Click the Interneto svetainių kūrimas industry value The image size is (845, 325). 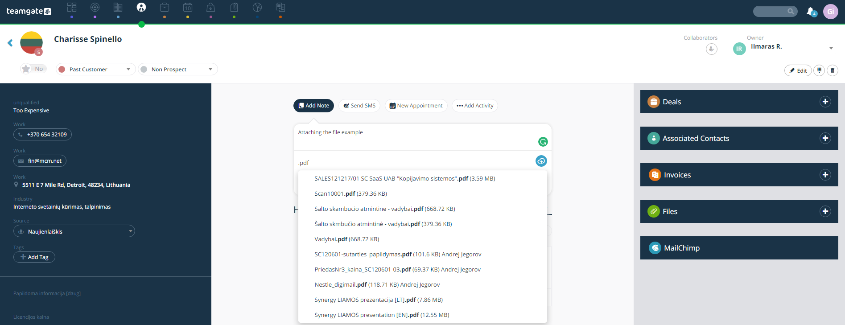tap(62, 207)
